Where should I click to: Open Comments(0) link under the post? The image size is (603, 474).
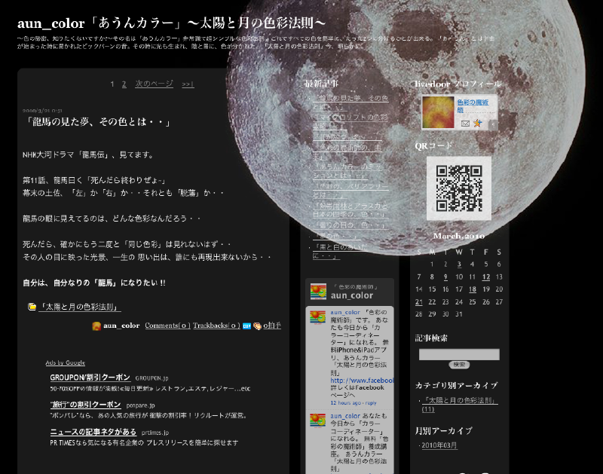tap(167, 326)
